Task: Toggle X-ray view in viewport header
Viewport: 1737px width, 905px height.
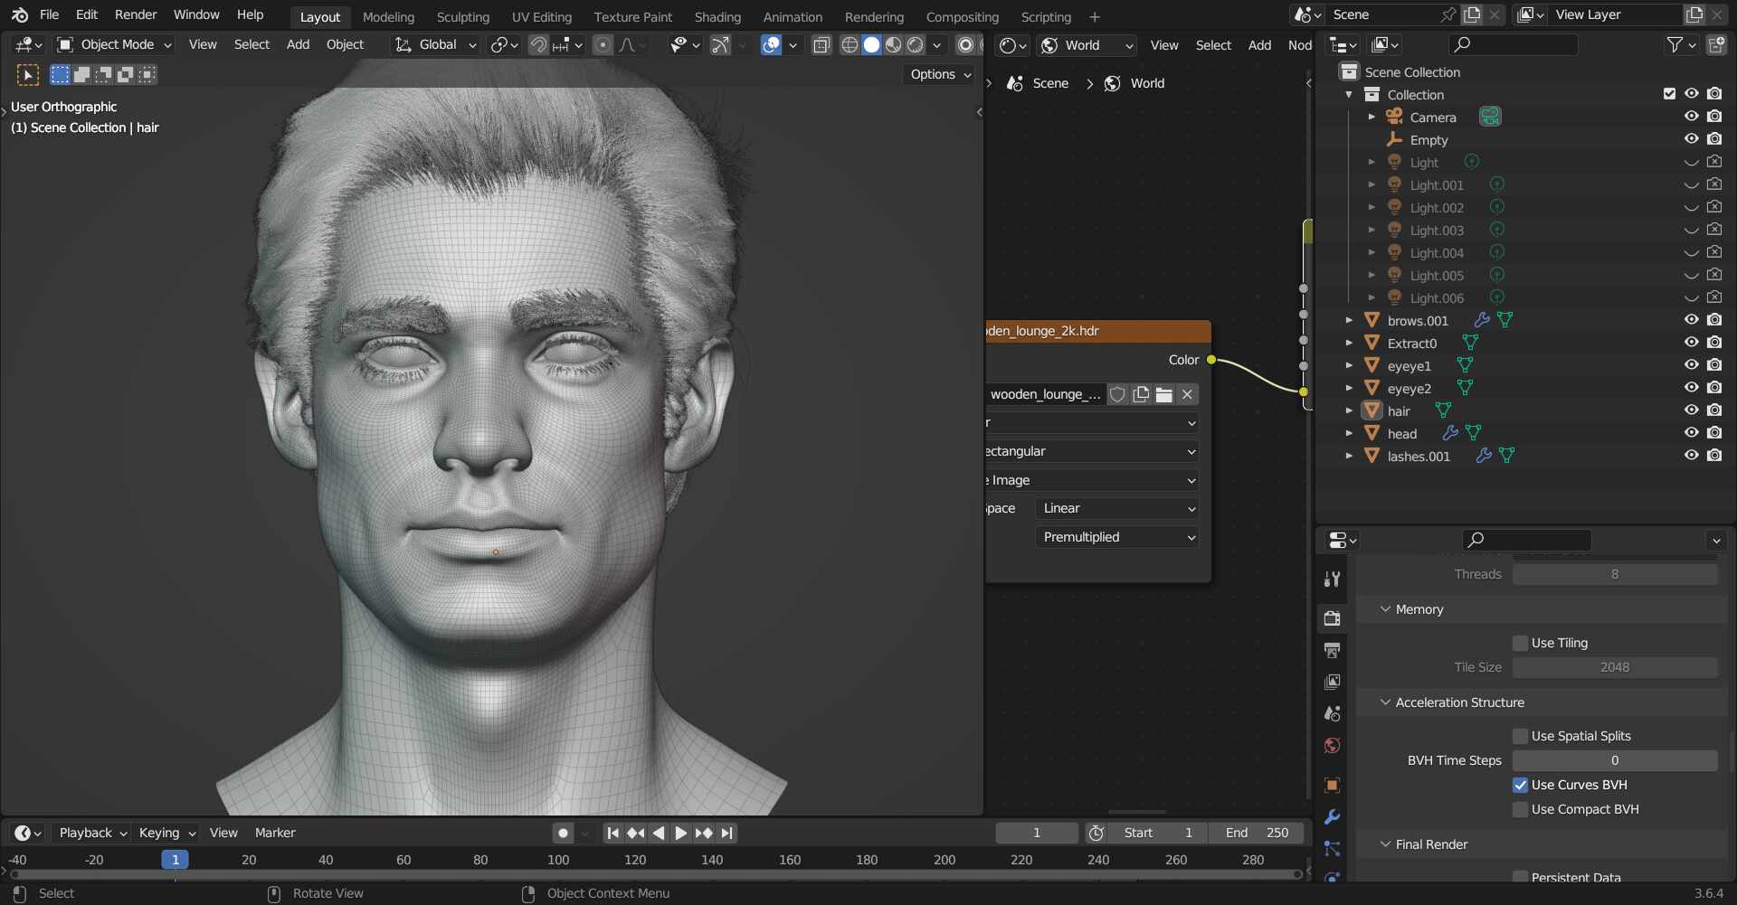Action: click(821, 45)
